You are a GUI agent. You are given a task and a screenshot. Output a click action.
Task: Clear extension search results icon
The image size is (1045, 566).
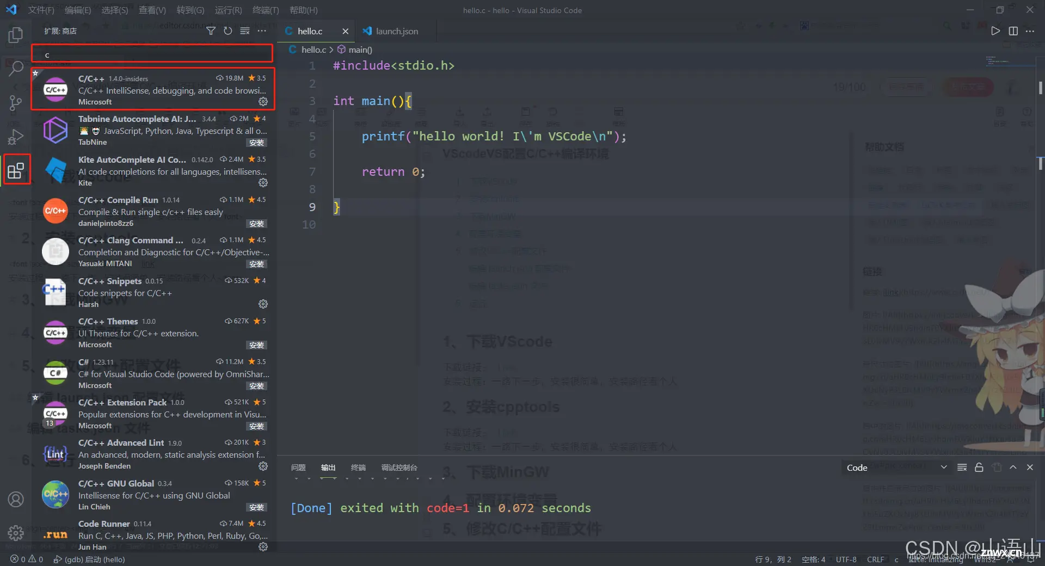[x=245, y=31]
